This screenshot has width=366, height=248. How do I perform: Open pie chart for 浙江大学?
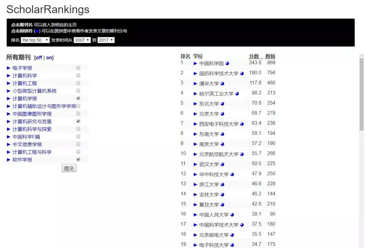222,185
